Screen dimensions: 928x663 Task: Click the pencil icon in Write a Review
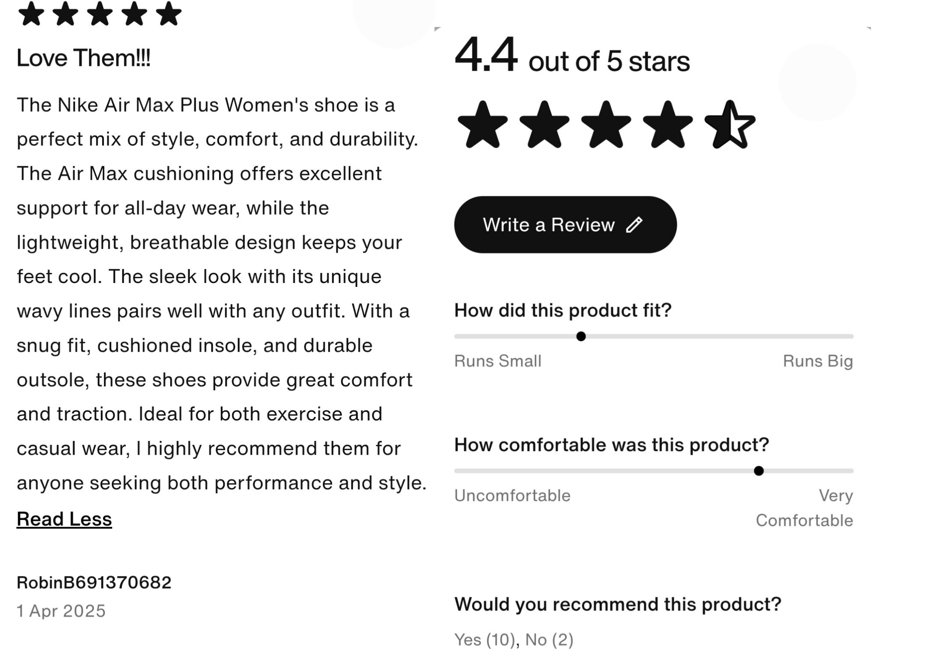coord(634,225)
